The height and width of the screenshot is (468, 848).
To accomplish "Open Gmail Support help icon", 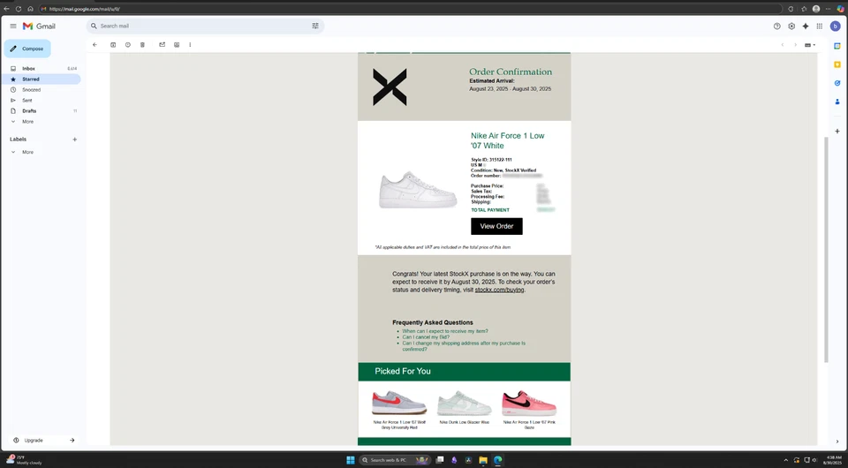I will 777,26.
